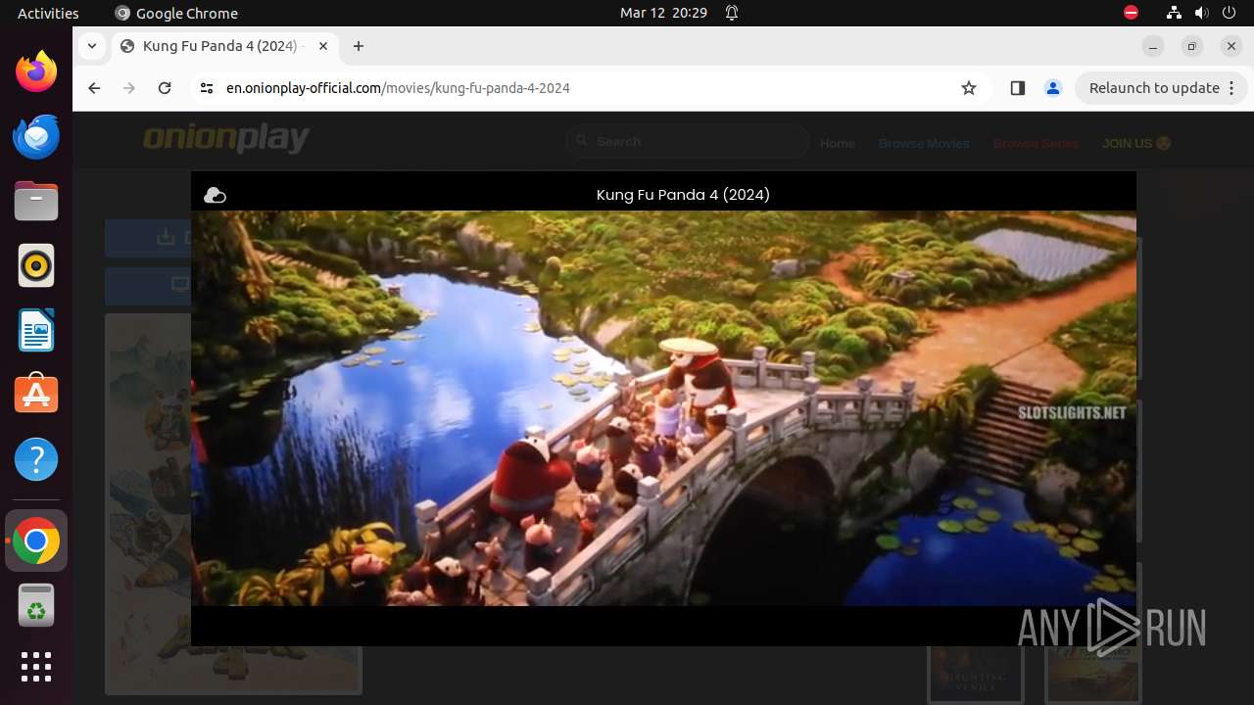Screen dimensions: 1254x705
Task: Go to Home nav link
Action: coord(838,143)
